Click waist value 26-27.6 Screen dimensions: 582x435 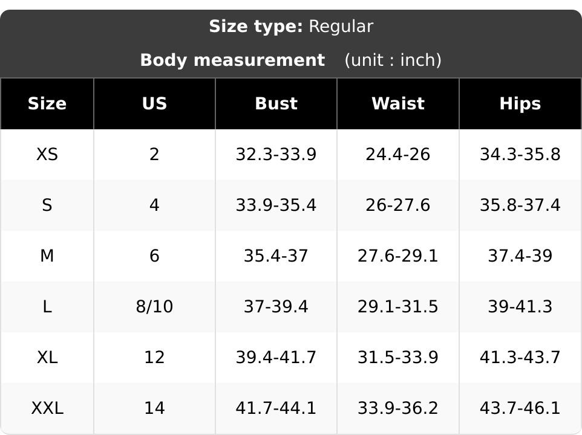tap(398, 205)
